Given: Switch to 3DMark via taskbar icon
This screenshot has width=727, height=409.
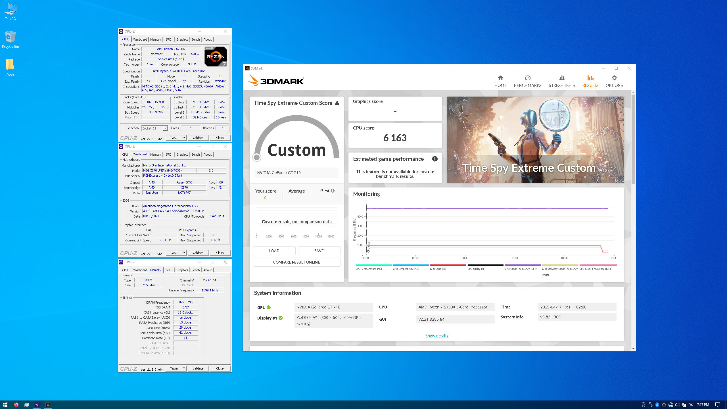Looking at the screenshot, I should click(48, 405).
